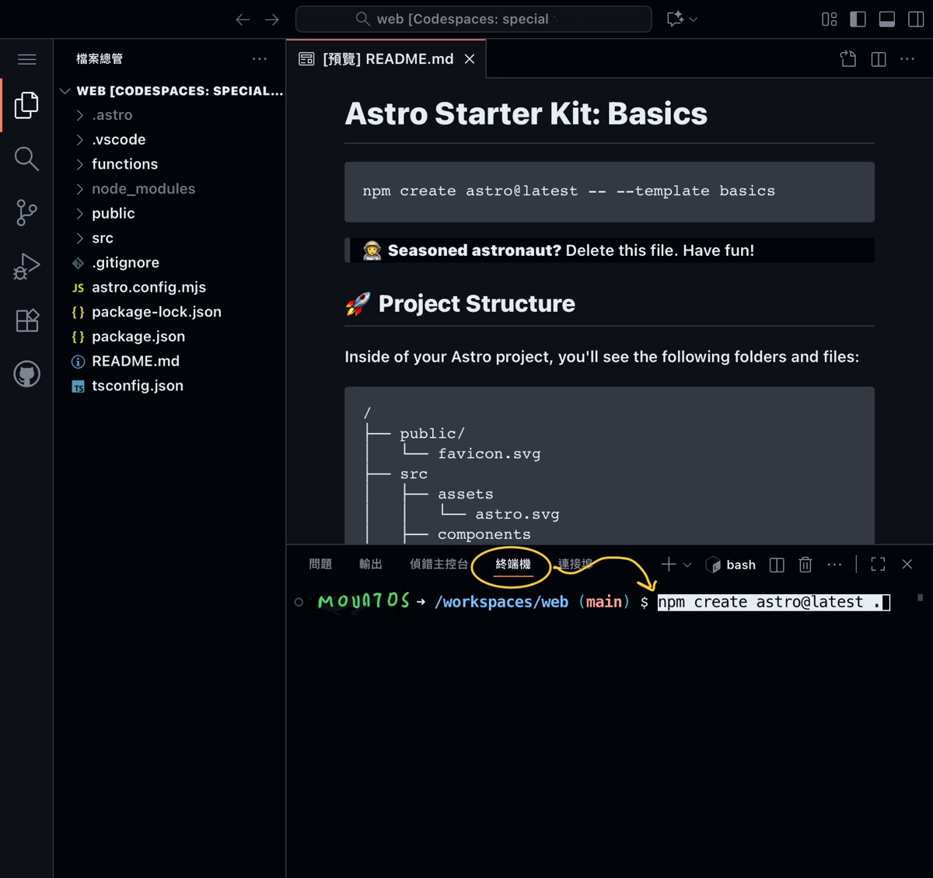
Task: Open the hamburger application menu
Action: click(26, 59)
